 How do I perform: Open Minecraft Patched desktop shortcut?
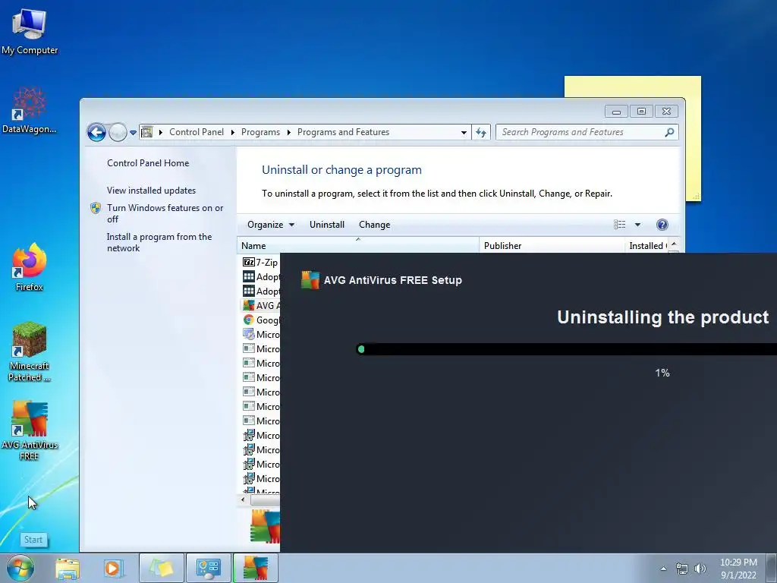30,352
